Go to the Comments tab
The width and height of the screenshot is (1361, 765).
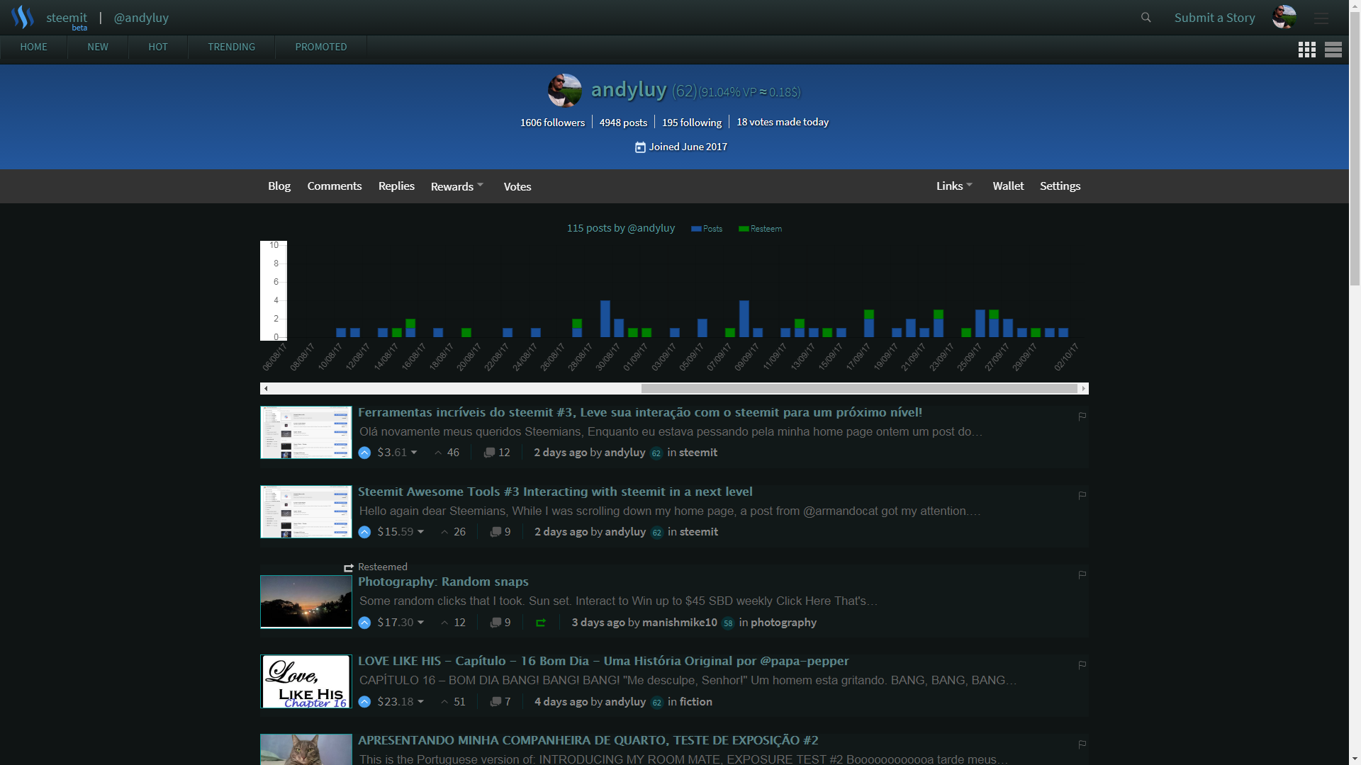[335, 186]
